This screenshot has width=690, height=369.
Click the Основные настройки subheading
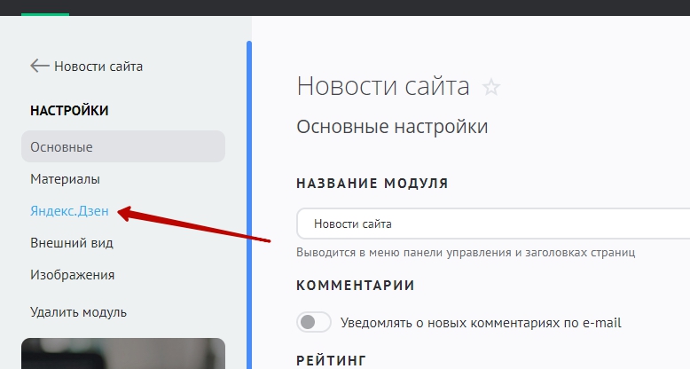click(392, 127)
